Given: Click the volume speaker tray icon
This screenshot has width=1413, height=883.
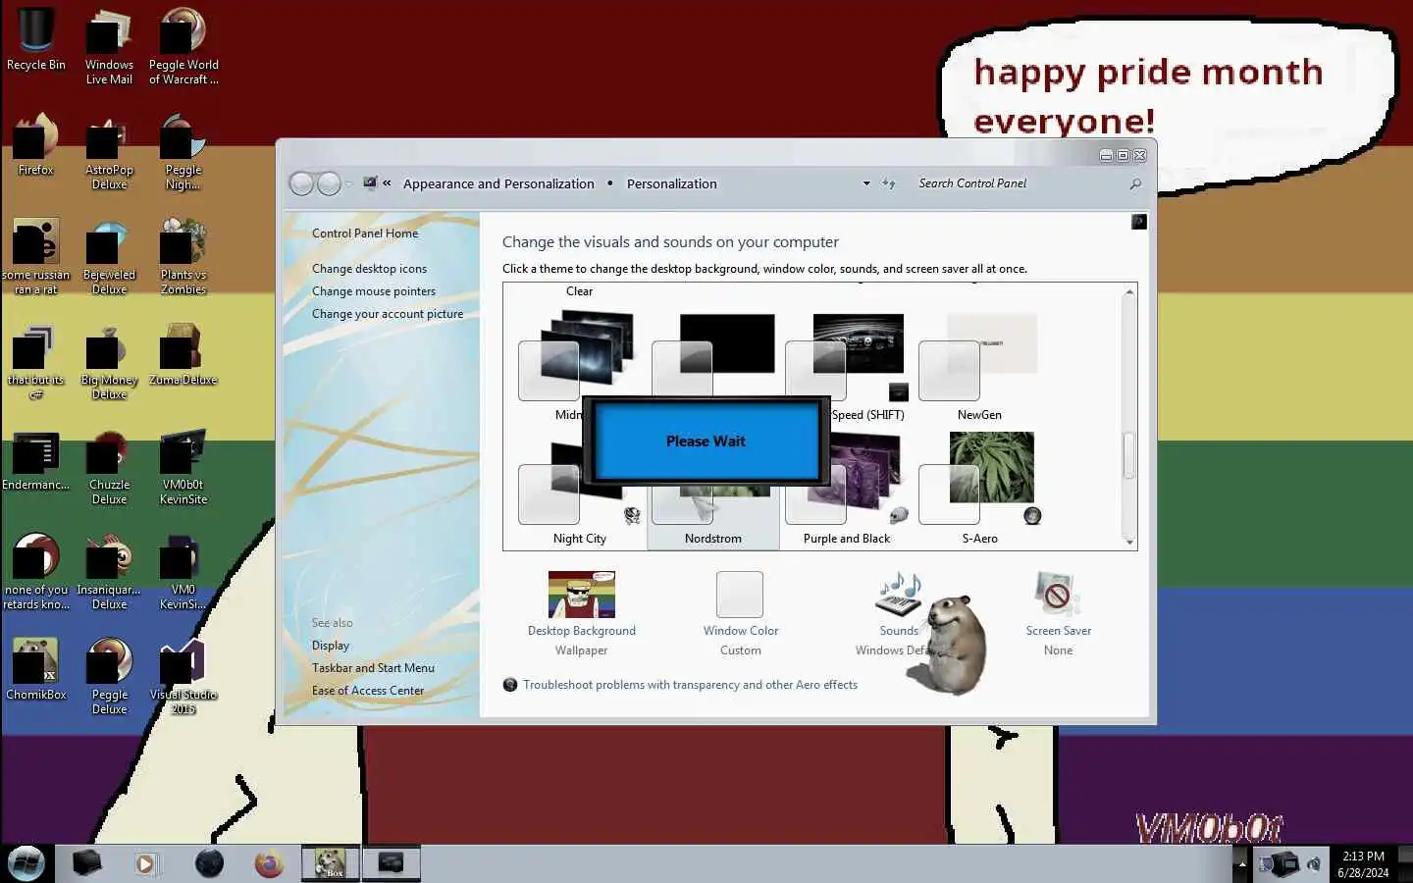Looking at the screenshot, I should click(1314, 864).
